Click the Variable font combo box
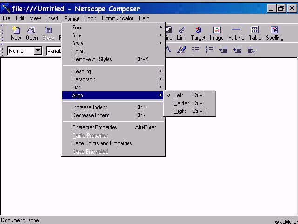This screenshot has width=298, height=224. [54, 51]
